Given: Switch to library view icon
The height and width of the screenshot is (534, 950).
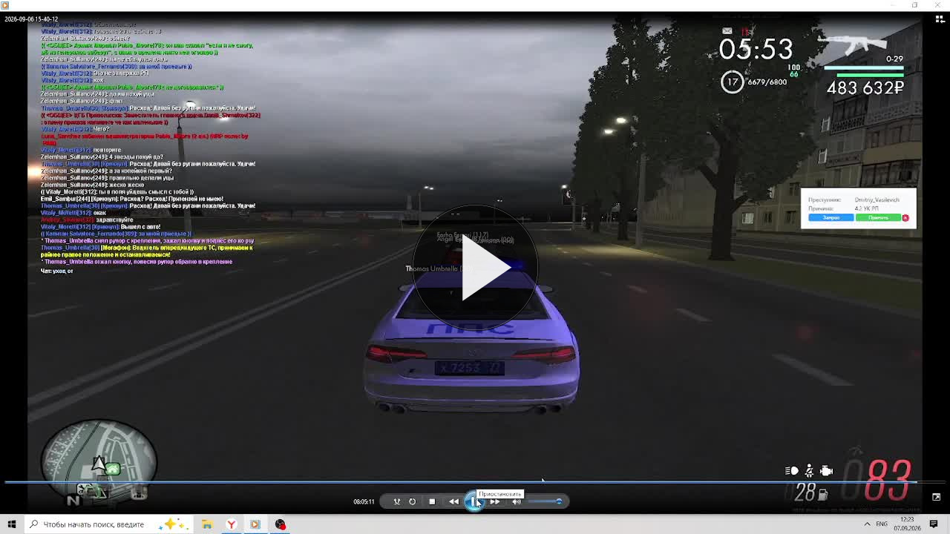Looking at the screenshot, I should (x=940, y=19).
